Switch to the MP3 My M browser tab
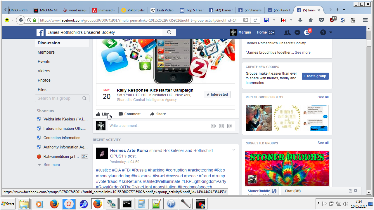 pos(45,10)
